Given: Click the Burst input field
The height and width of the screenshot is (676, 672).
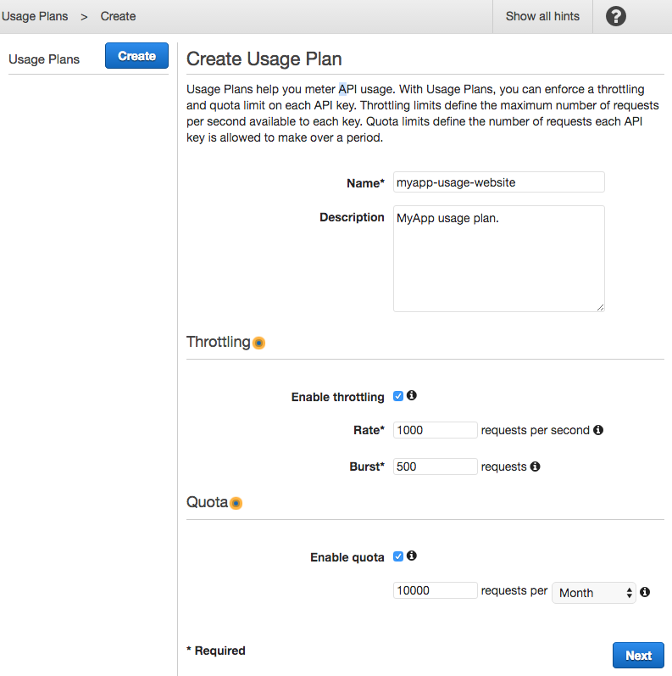Looking at the screenshot, I should (x=435, y=466).
